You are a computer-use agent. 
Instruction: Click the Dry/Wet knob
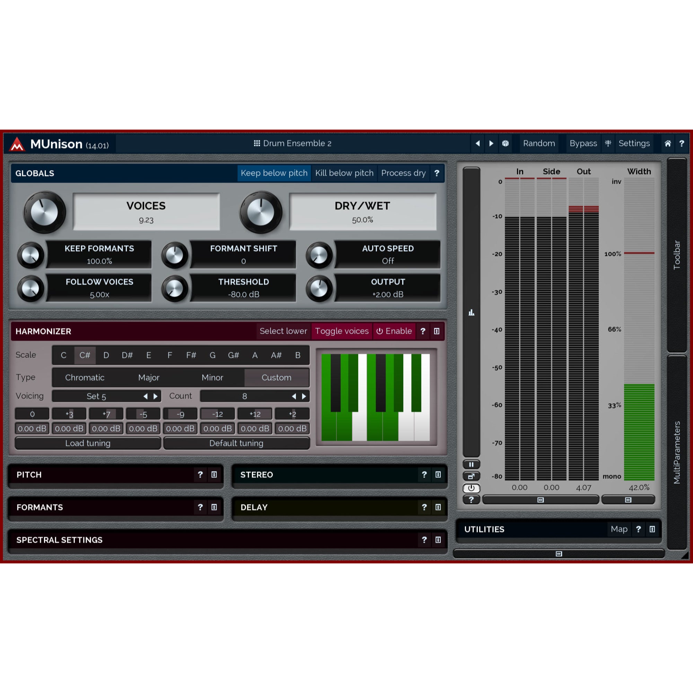click(x=261, y=212)
